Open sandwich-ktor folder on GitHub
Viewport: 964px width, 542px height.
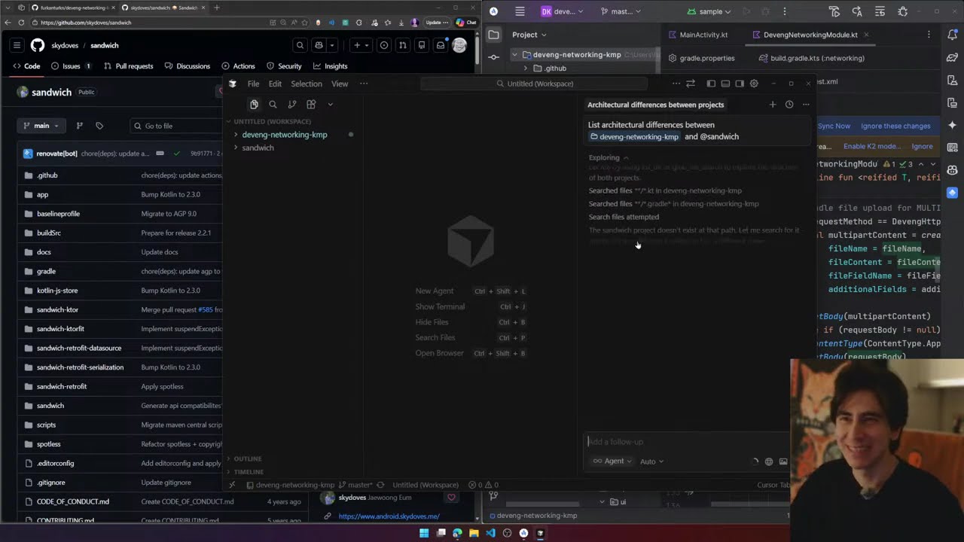57,309
